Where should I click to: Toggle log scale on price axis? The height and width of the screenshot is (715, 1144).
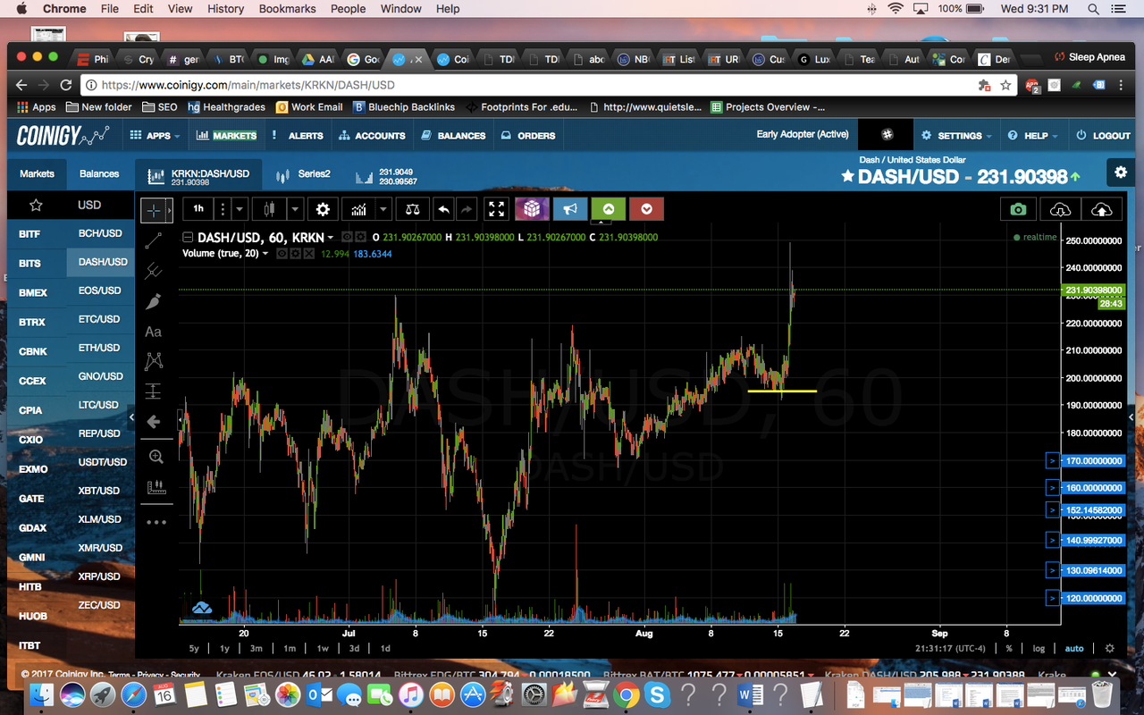coord(1038,648)
